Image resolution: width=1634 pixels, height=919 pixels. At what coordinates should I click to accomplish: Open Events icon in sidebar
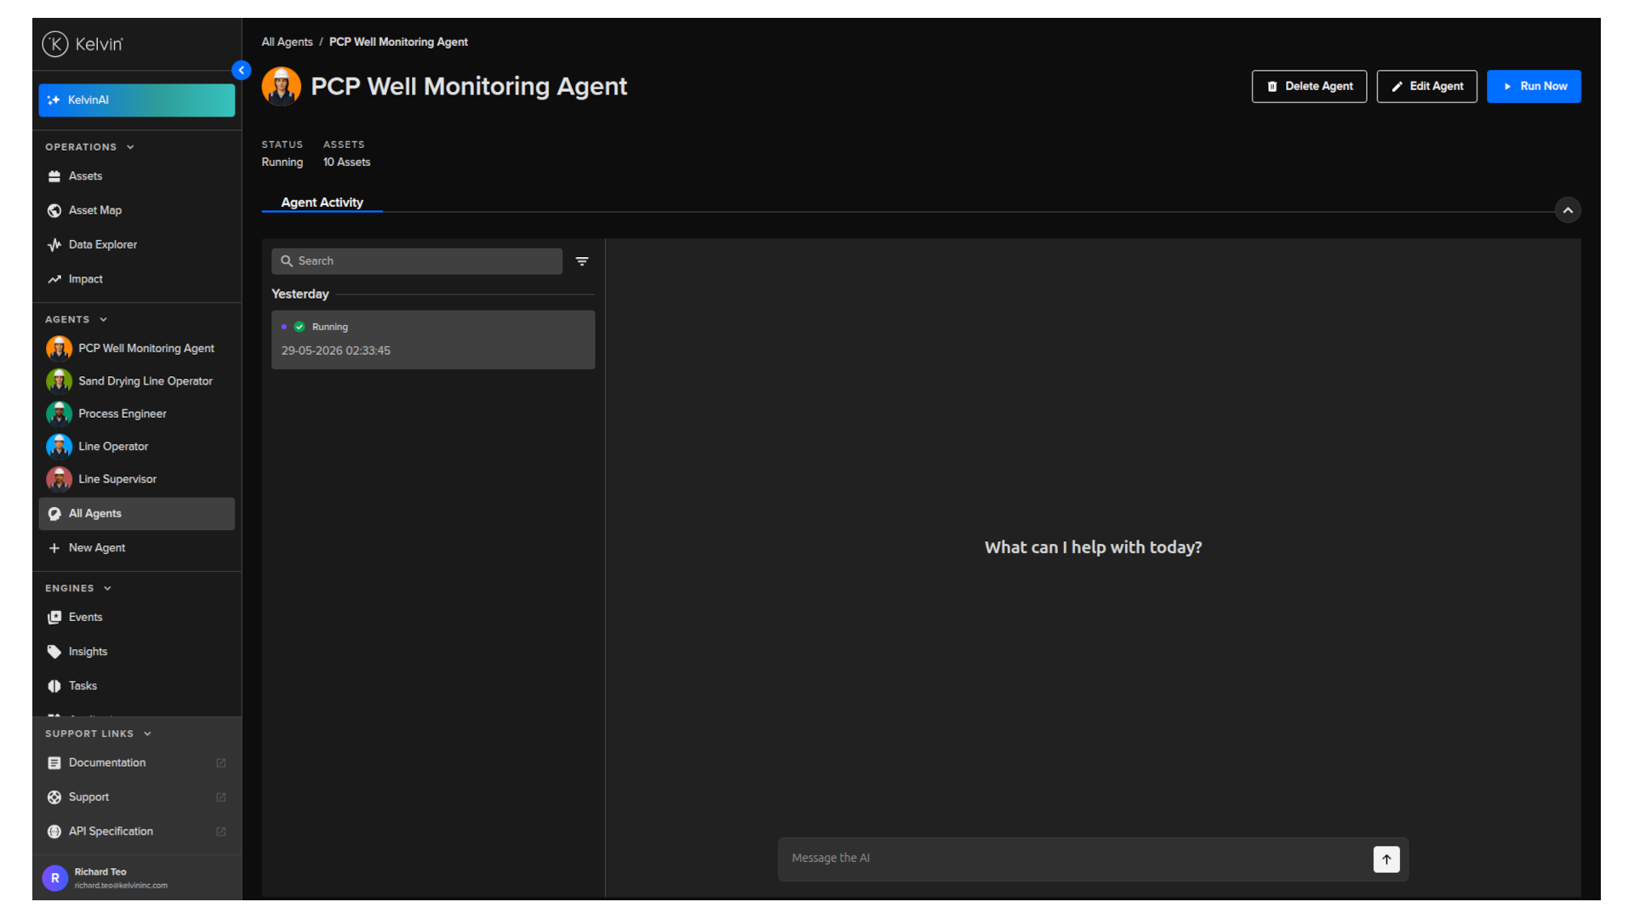pyautogui.click(x=54, y=618)
